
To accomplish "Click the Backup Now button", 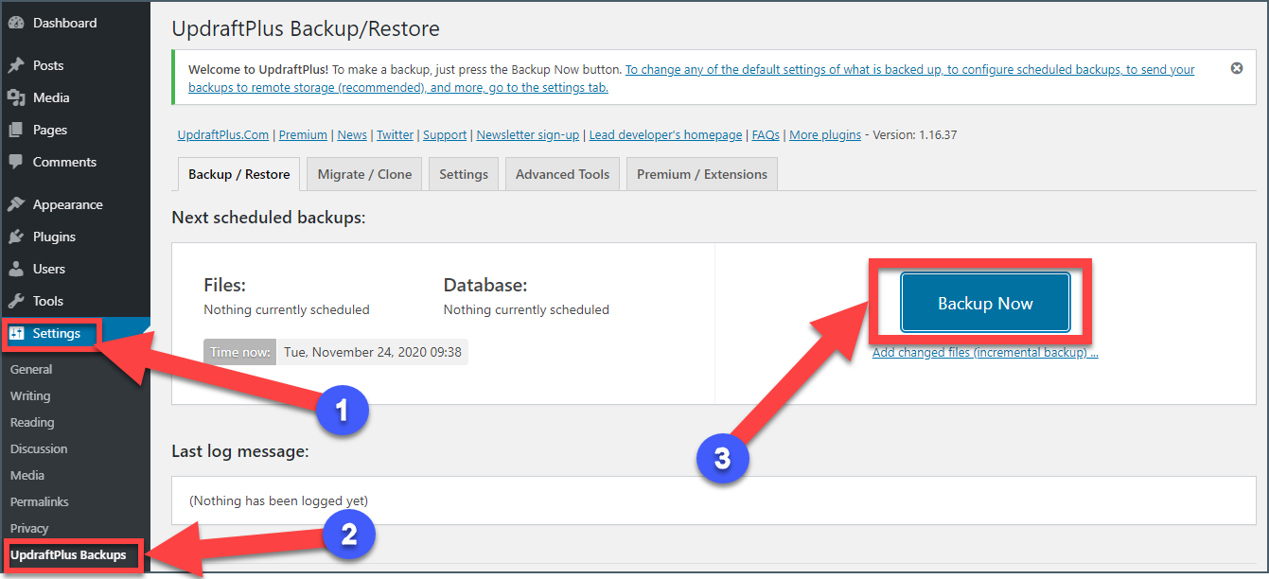I will click(985, 303).
